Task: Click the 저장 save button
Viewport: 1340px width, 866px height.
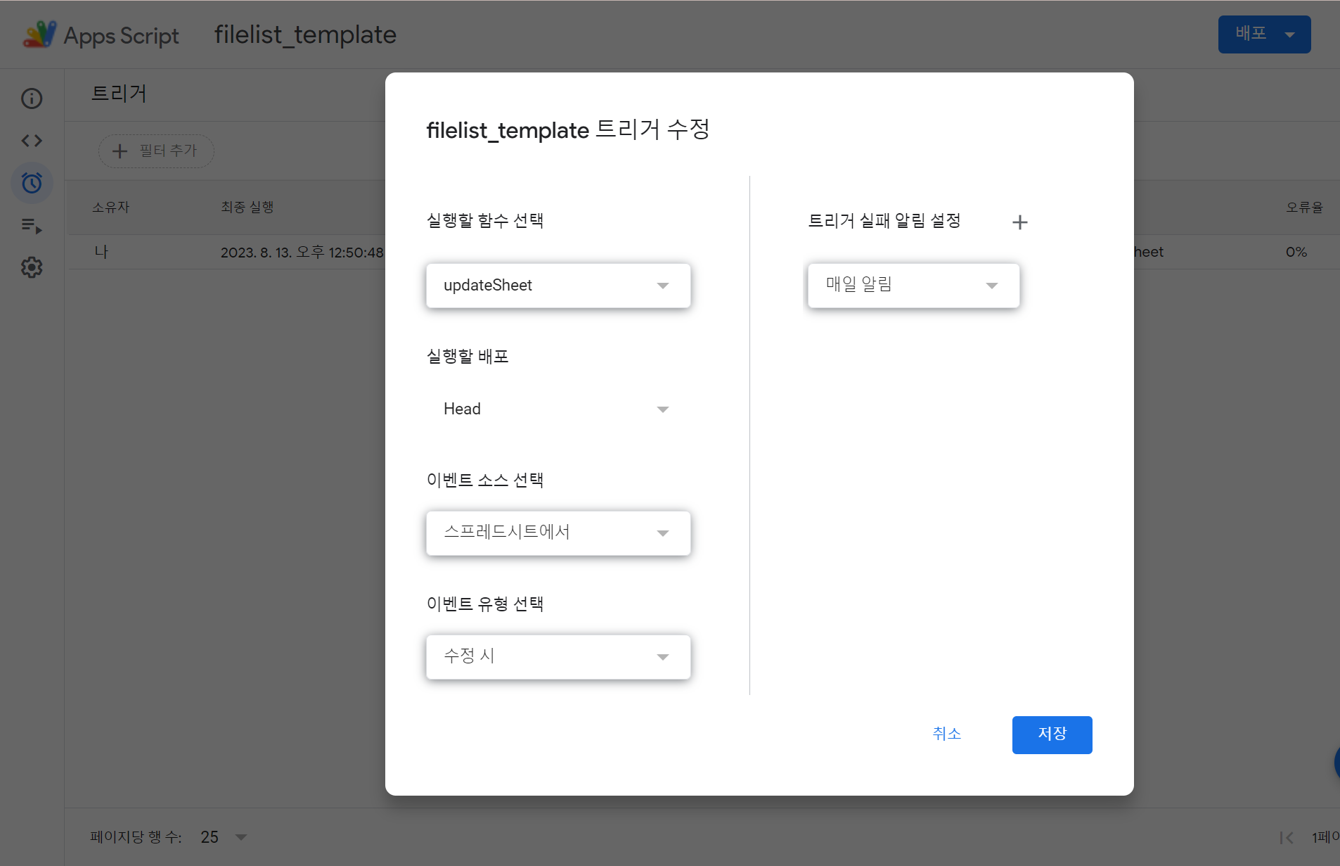Action: click(1052, 734)
